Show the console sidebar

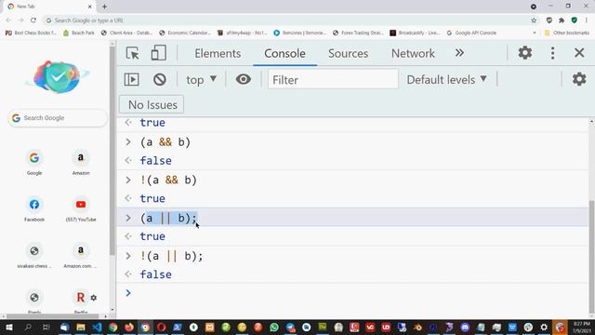(x=132, y=79)
